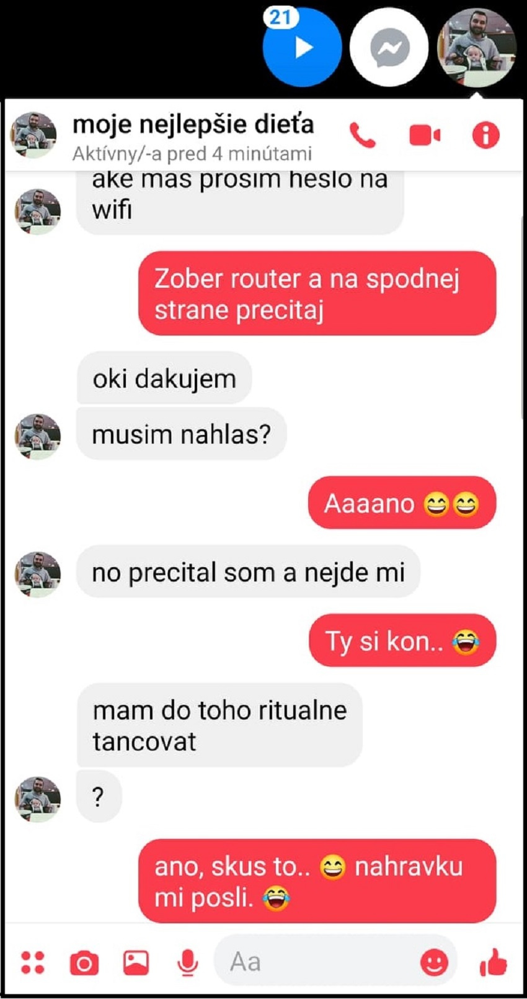Tap the microphone to record voice message
527x999 pixels.
(x=187, y=963)
